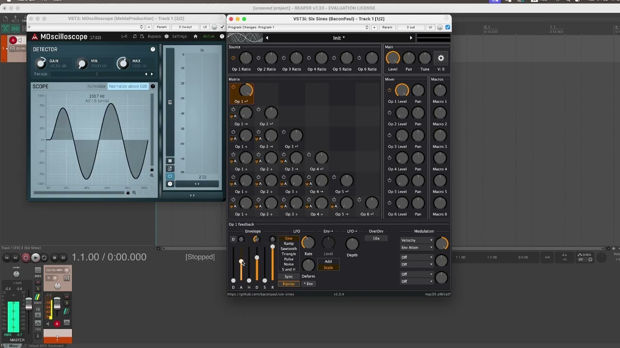Open the 2 out pin connector menu

(x=411, y=27)
